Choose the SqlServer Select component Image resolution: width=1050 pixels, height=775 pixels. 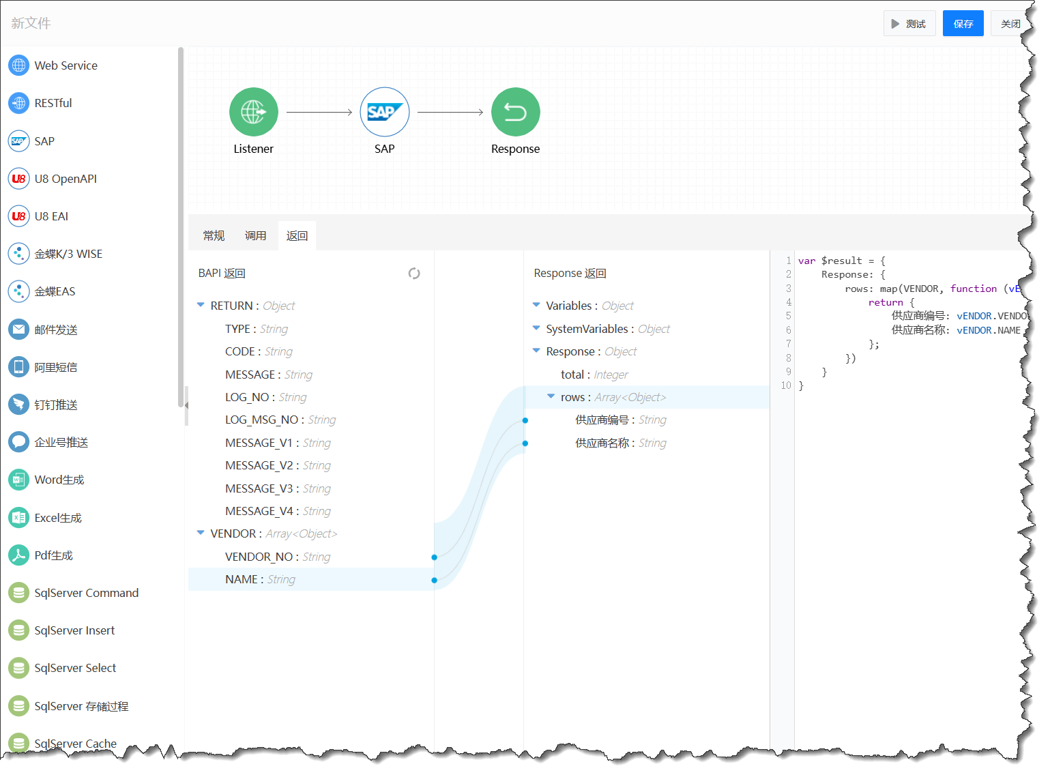tap(75, 668)
